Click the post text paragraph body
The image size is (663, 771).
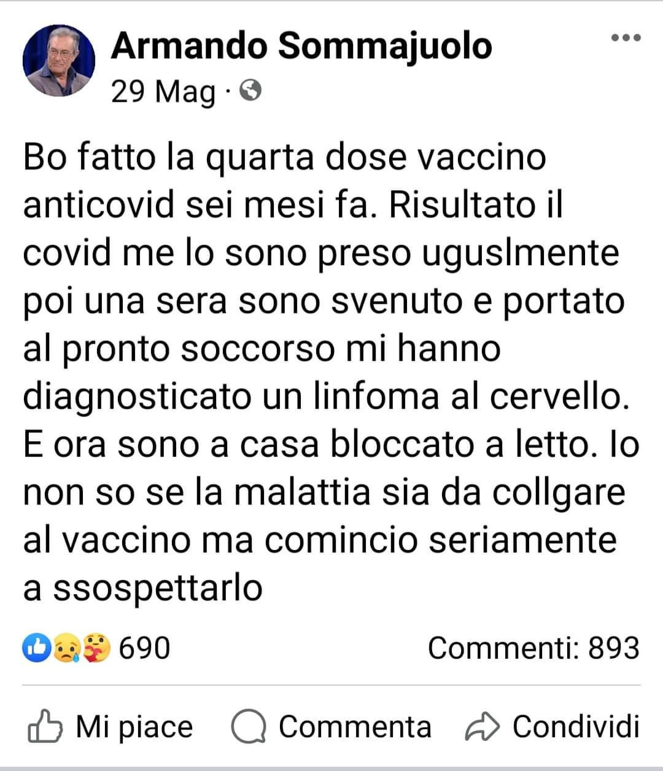(331, 373)
